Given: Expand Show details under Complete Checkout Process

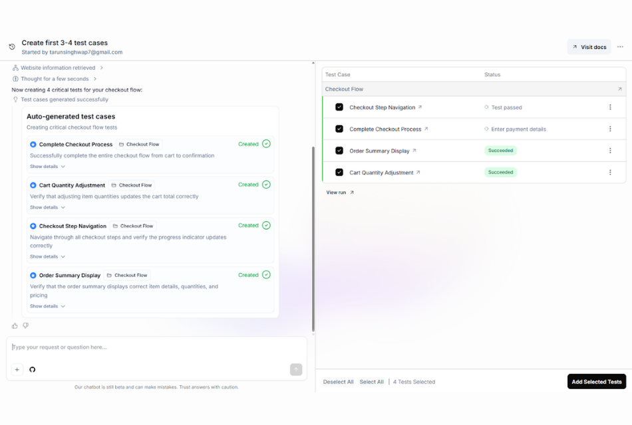Looking at the screenshot, I should click(47, 167).
